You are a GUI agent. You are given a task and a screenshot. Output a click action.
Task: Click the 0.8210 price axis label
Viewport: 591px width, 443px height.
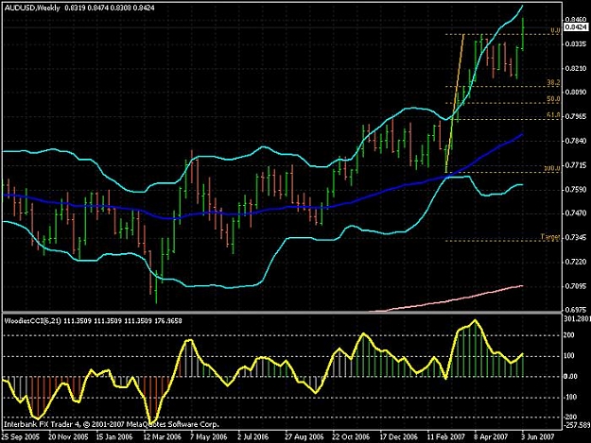[576, 68]
